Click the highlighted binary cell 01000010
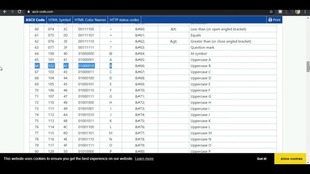The width and height of the screenshot is (310, 174). coord(86,66)
